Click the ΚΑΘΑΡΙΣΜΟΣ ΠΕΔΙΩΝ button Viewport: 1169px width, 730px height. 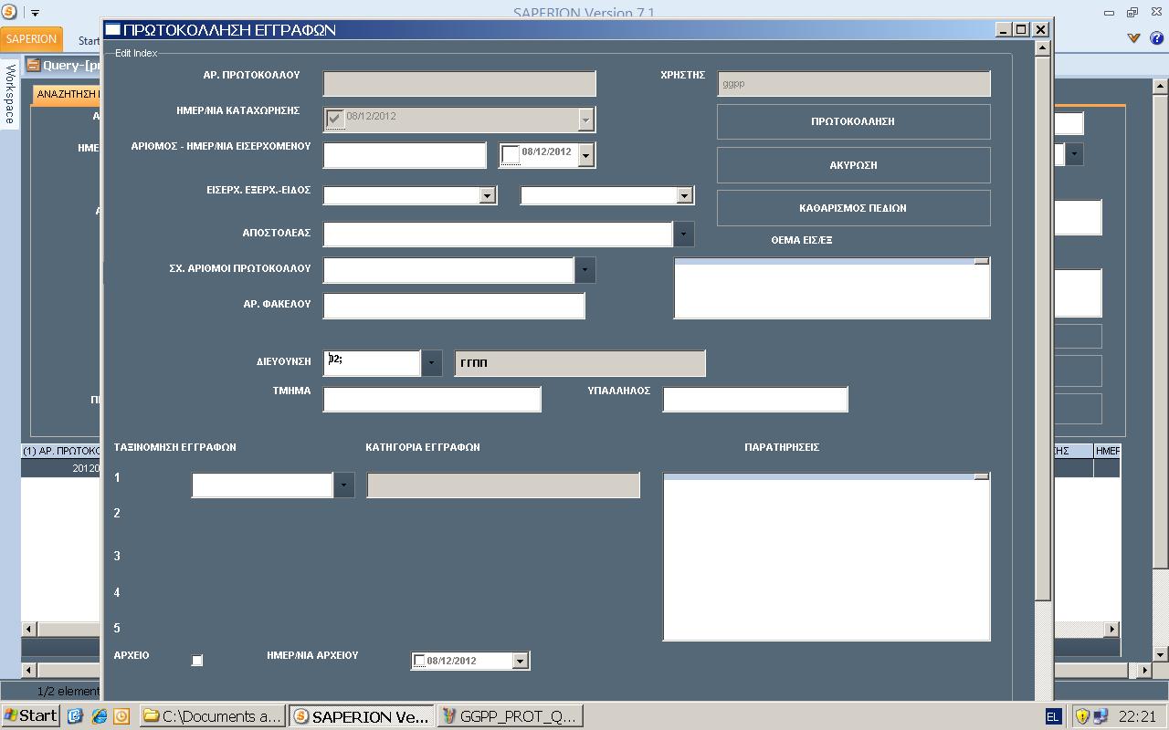click(853, 208)
